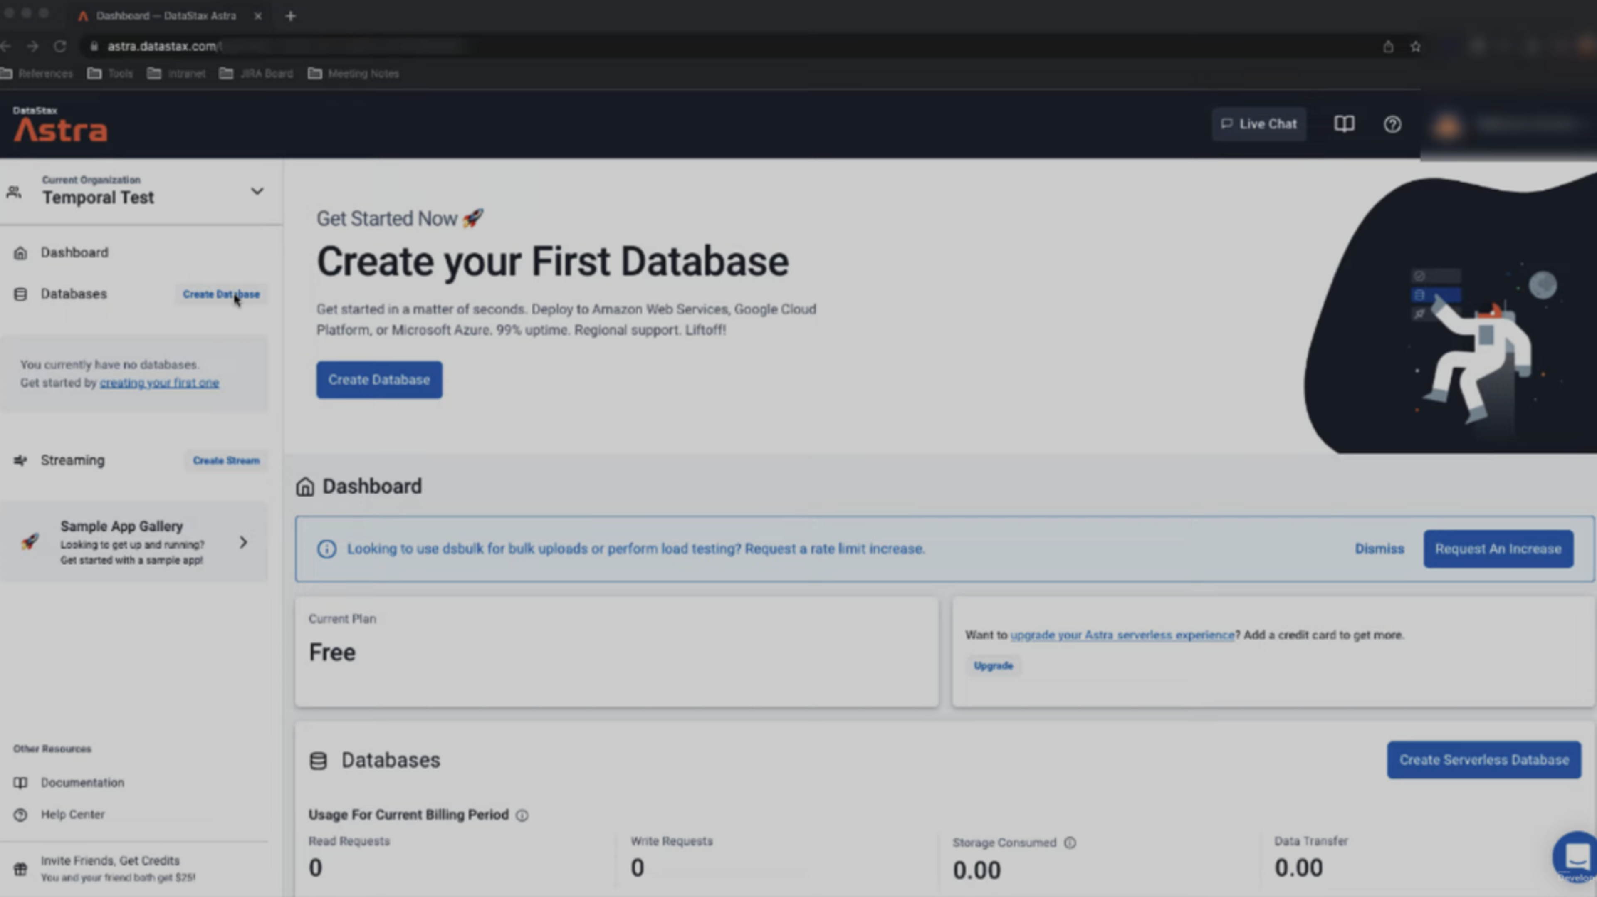Bookmark page with star icon
This screenshot has width=1597, height=897.
click(x=1415, y=47)
